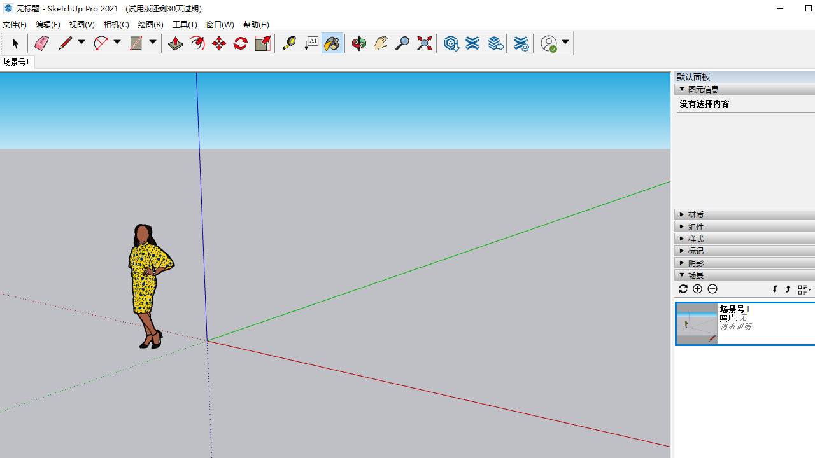This screenshot has height=458, width=815.
Task: Activate the Orbit tool
Action: tap(358, 43)
